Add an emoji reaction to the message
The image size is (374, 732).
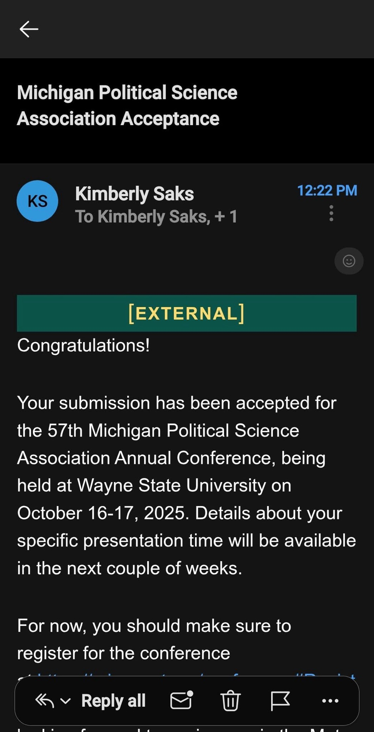click(349, 261)
